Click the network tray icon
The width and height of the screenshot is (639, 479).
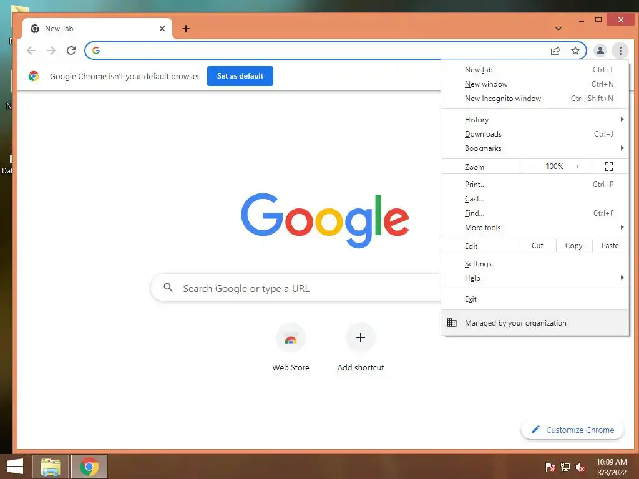pyautogui.click(x=565, y=467)
